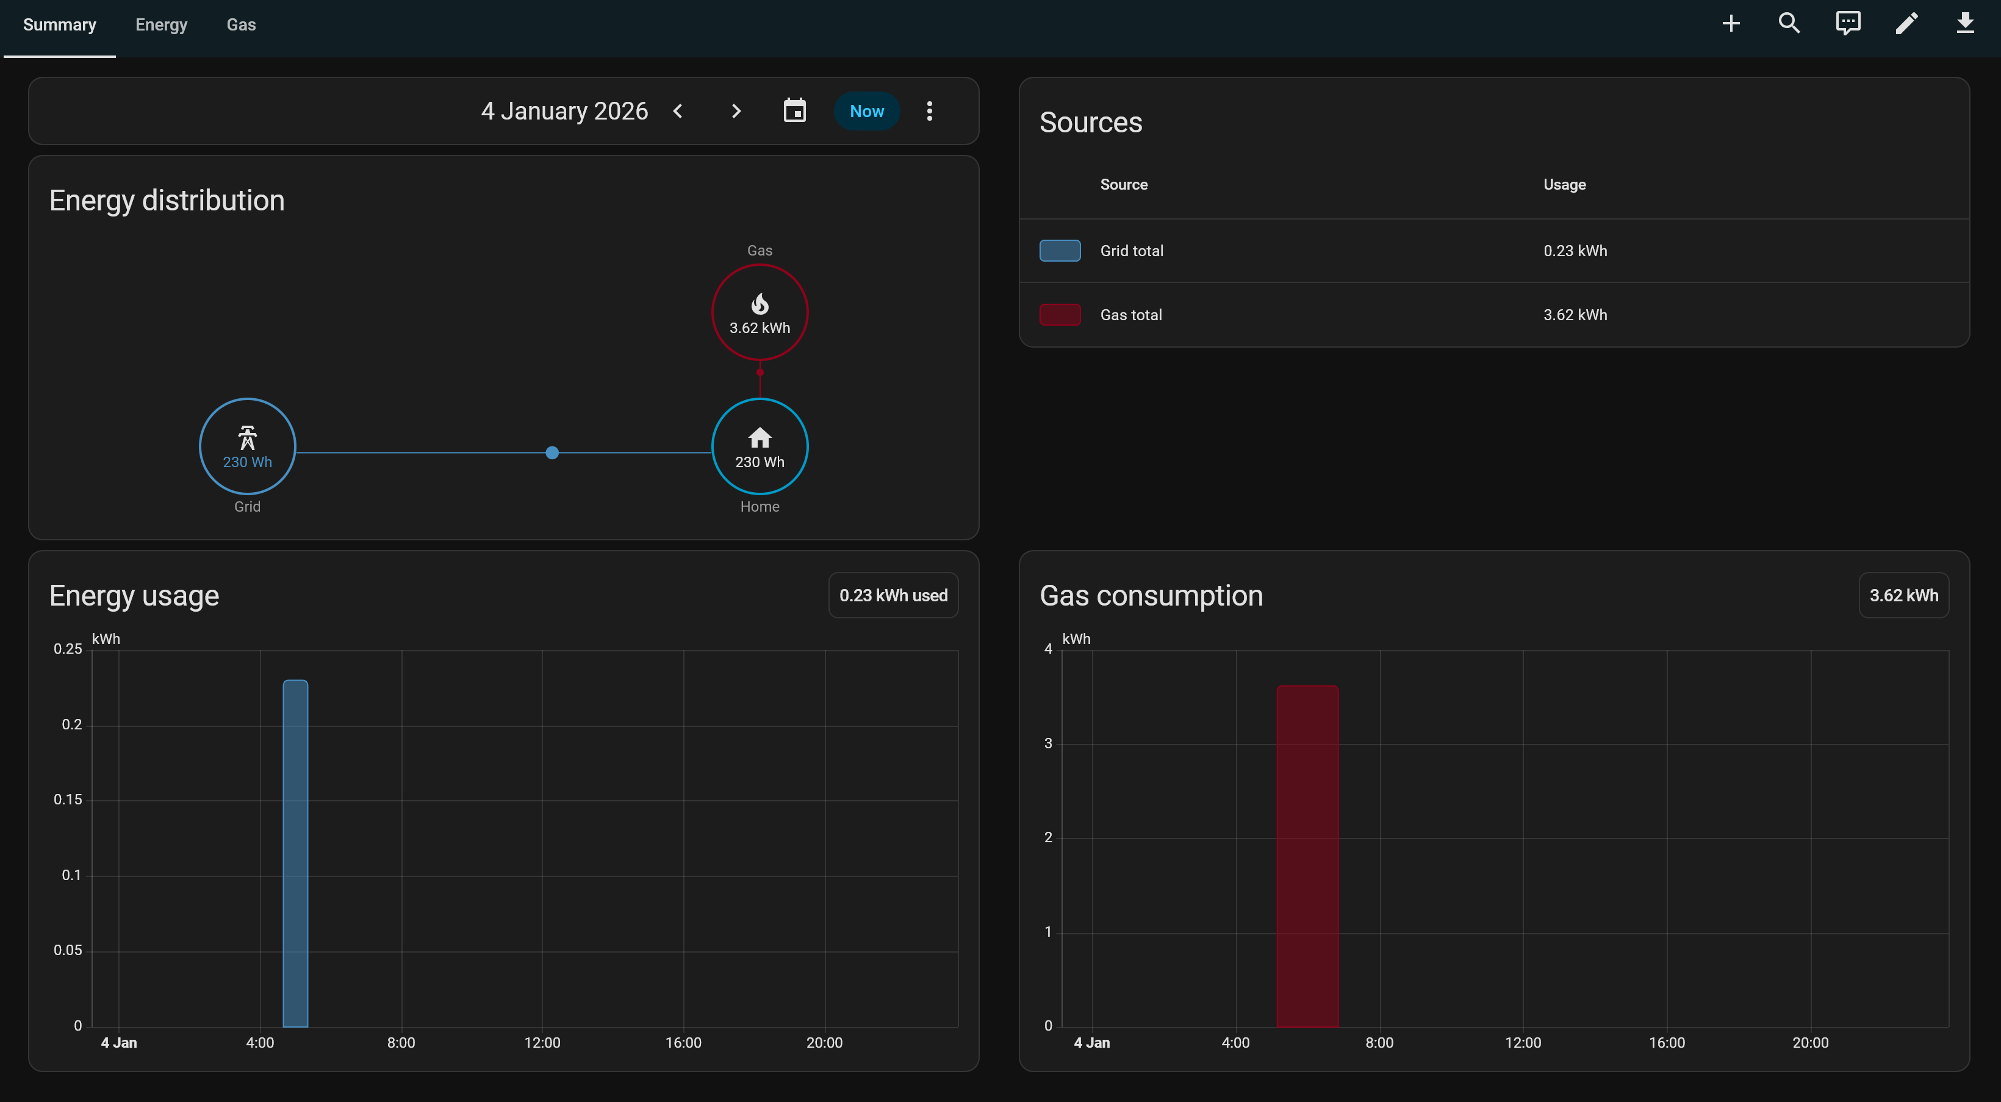Click the red Gas consumption bar
Viewport: 2001px width, 1102px height.
1307,856
